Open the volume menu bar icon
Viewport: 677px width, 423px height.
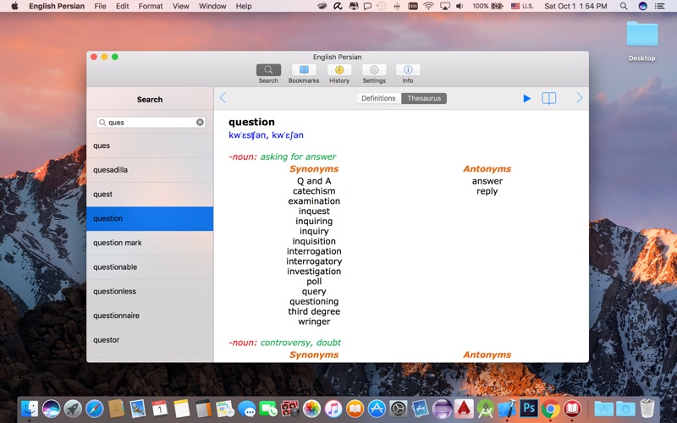460,6
